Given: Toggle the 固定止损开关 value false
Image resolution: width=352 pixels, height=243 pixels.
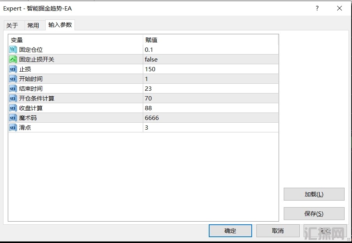Looking at the screenshot, I should point(211,59).
